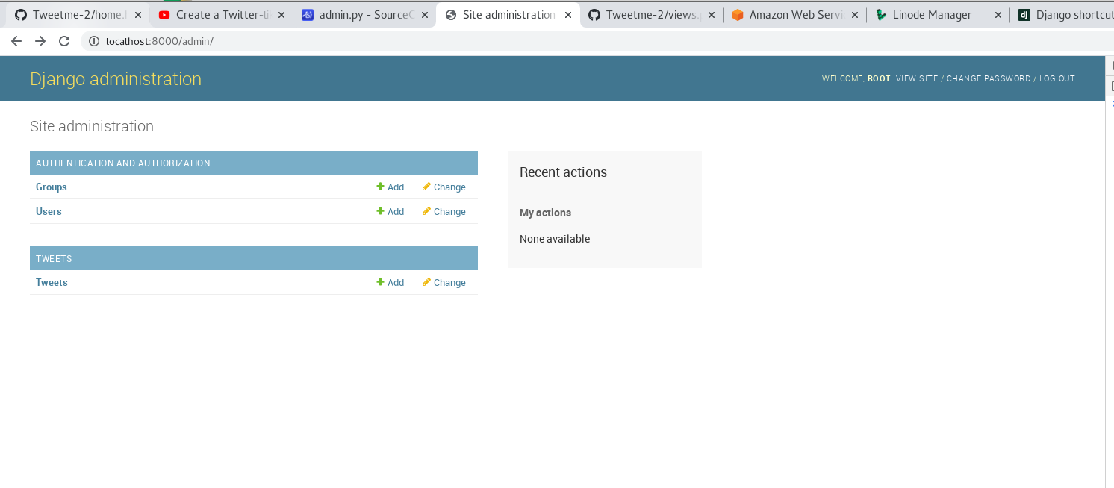The image size is (1114, 488).
Task: Click globe favicon on Site administration tab
Action: click(x=450, y=15)
